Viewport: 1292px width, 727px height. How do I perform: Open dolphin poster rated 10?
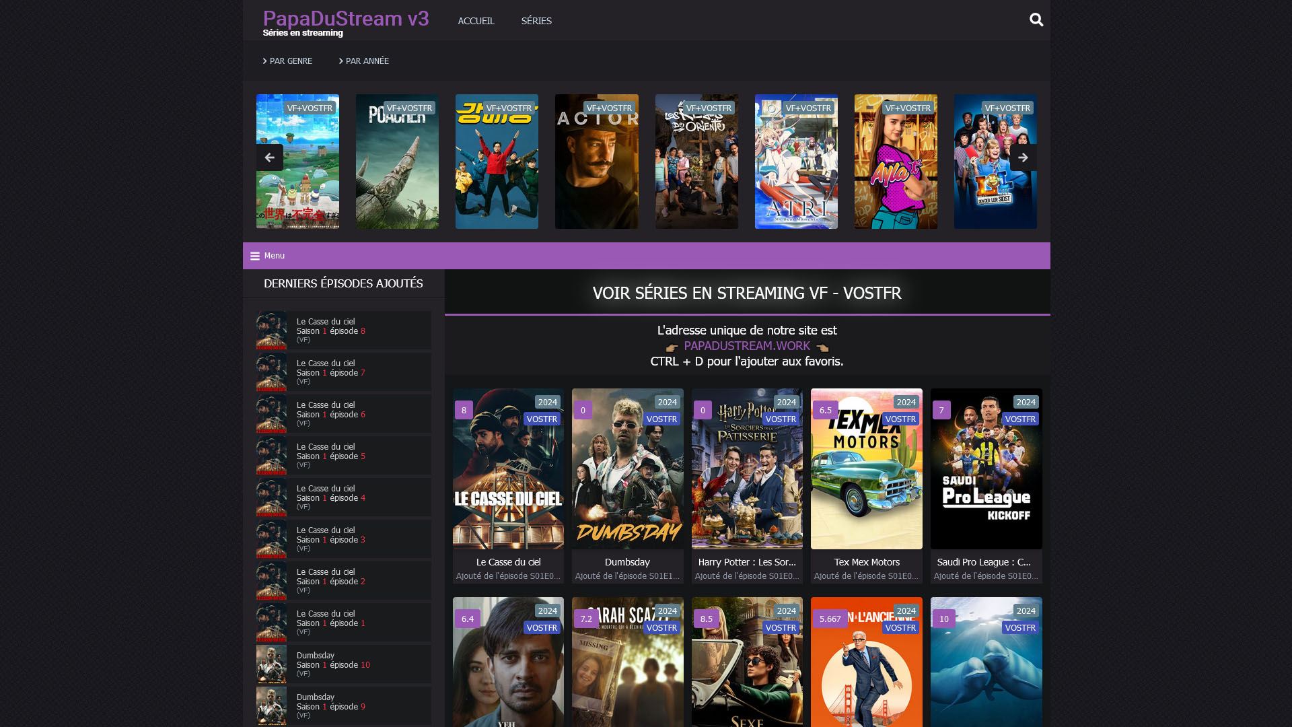coord(986,662)
